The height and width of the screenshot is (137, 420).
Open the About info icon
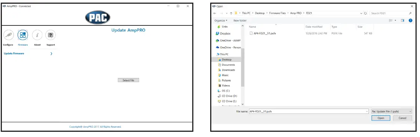(37, 35)
